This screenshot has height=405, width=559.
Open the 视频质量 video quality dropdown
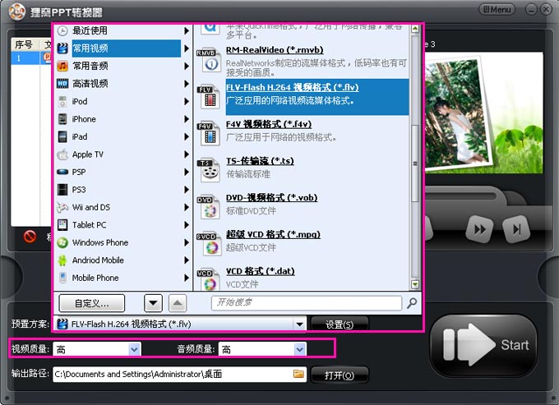pyautogui.click(x=134, y=350)
